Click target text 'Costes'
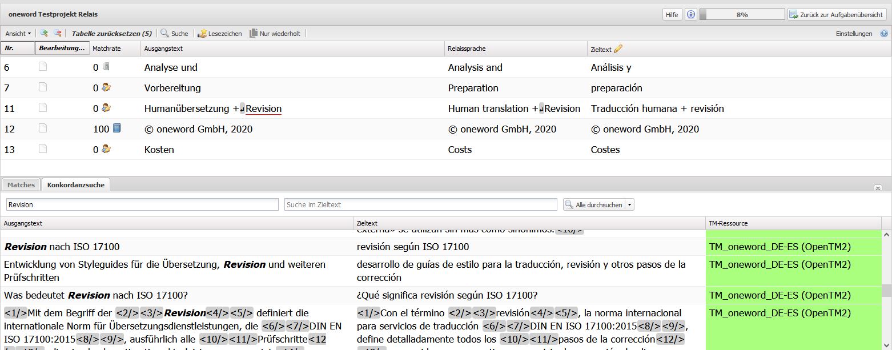 coord(605,150)
